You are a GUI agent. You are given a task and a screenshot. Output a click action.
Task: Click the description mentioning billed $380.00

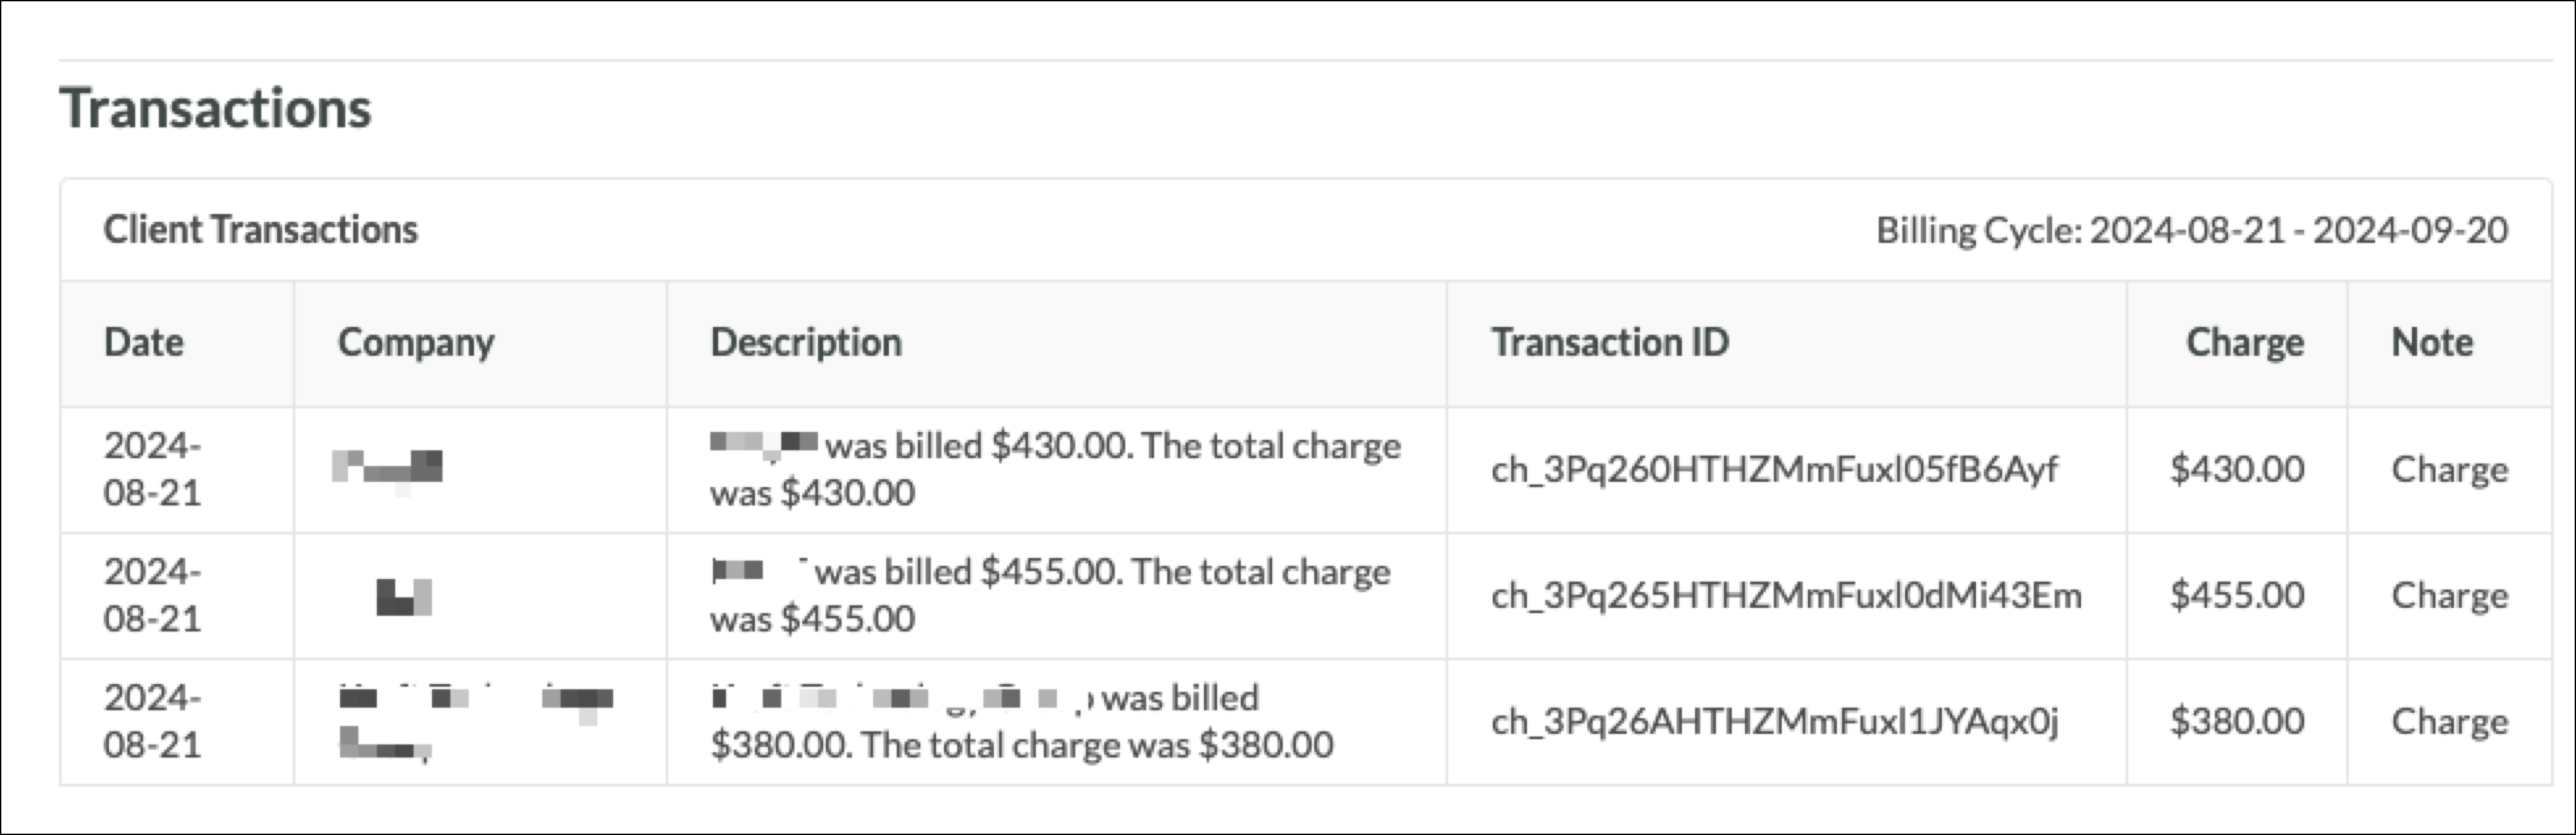1022,721
